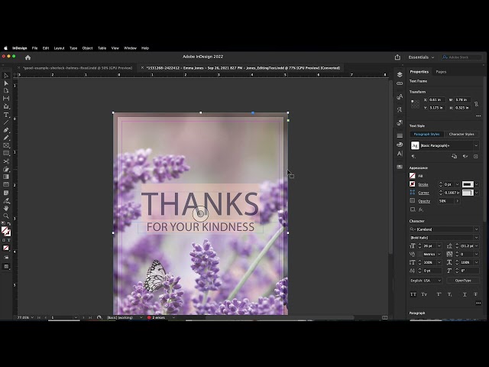
Task: Open the zoom level dropdown in status bar
Action: [32, 317]
